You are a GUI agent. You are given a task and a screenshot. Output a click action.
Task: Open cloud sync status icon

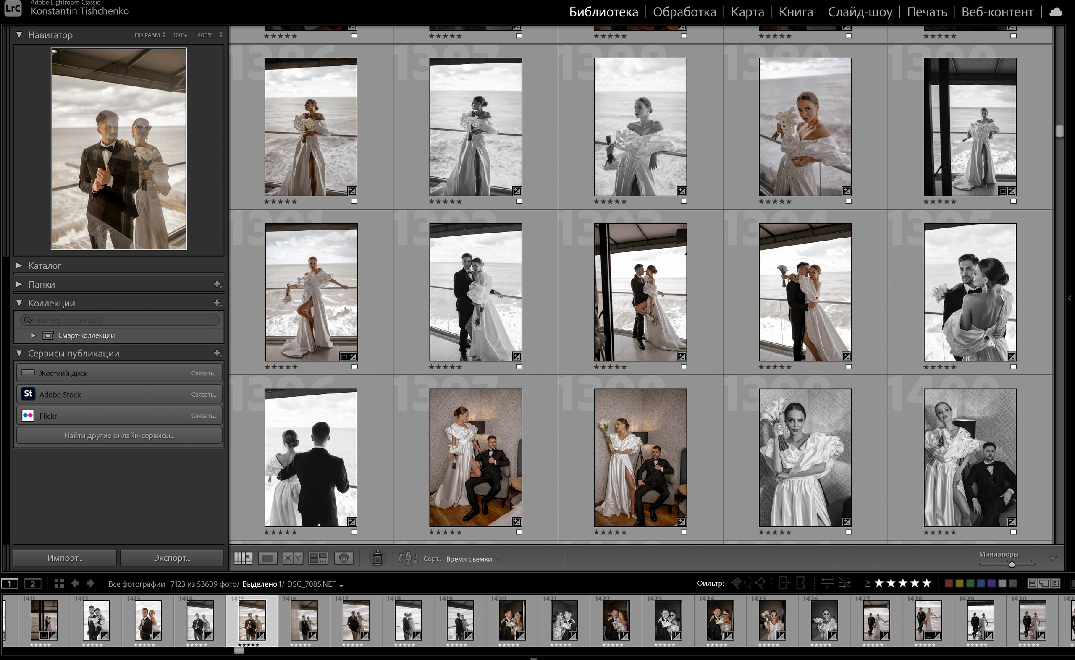[1055, 12]
